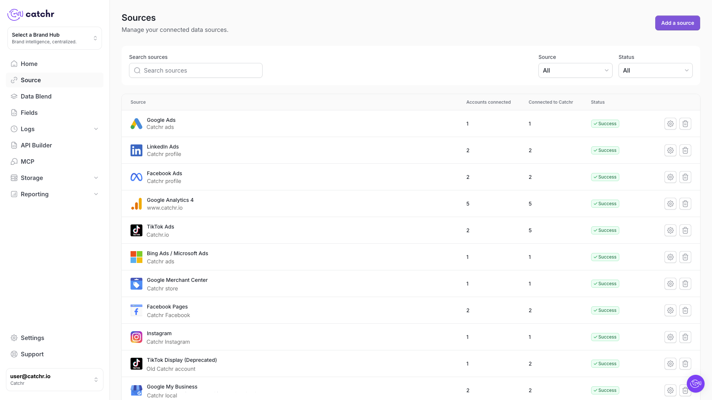Delete the TikTok Ads source

point(685,230)
